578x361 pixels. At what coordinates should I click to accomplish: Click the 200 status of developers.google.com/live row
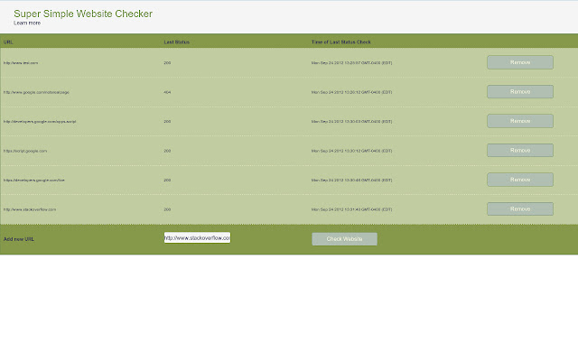pyautogui.click(x=167, y=180)
